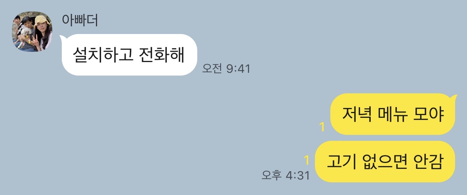Click the word 메뉴 in sent message
The width and height of the screenshot is (467, 195).
(x=392, y=114)
